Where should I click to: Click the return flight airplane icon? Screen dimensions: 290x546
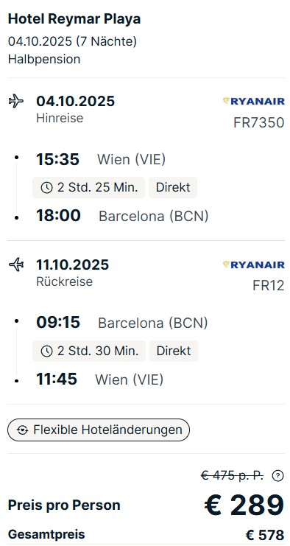(16, 265)
